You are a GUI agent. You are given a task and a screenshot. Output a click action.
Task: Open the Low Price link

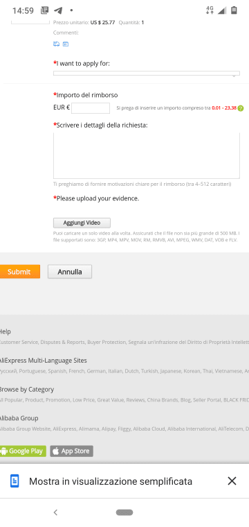click(84, 400)
